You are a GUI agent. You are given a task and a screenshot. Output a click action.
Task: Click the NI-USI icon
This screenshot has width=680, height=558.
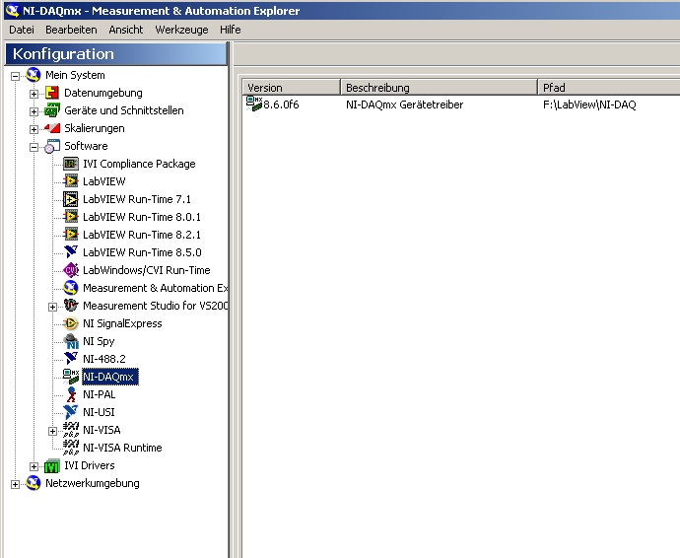click(71, 412)
